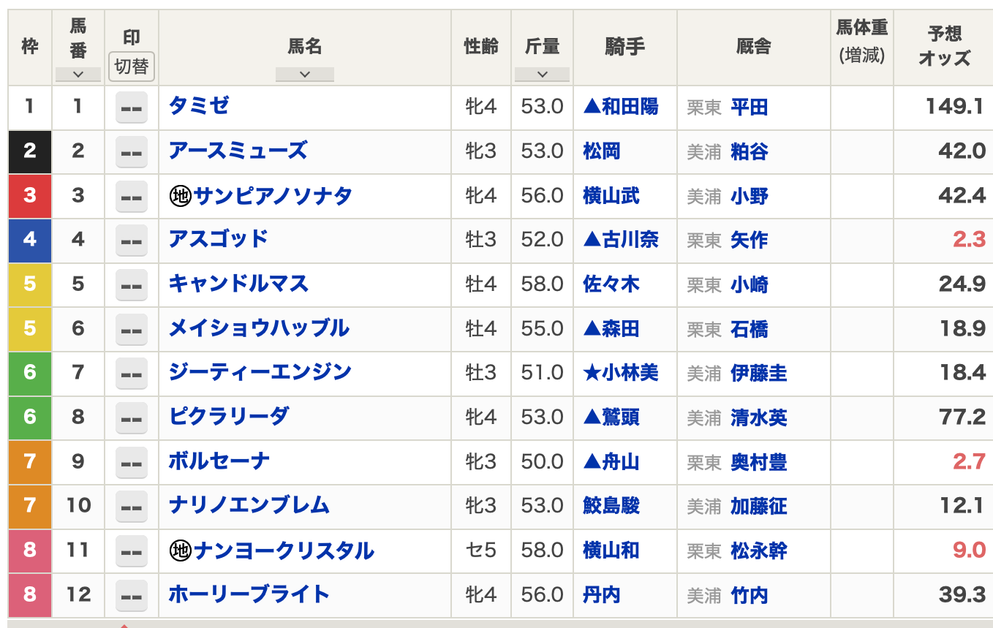The width and height of the screenshot is (993, 628).
Task: Expand the 斤量 sort dropdown
Action: tap(542, 74)
